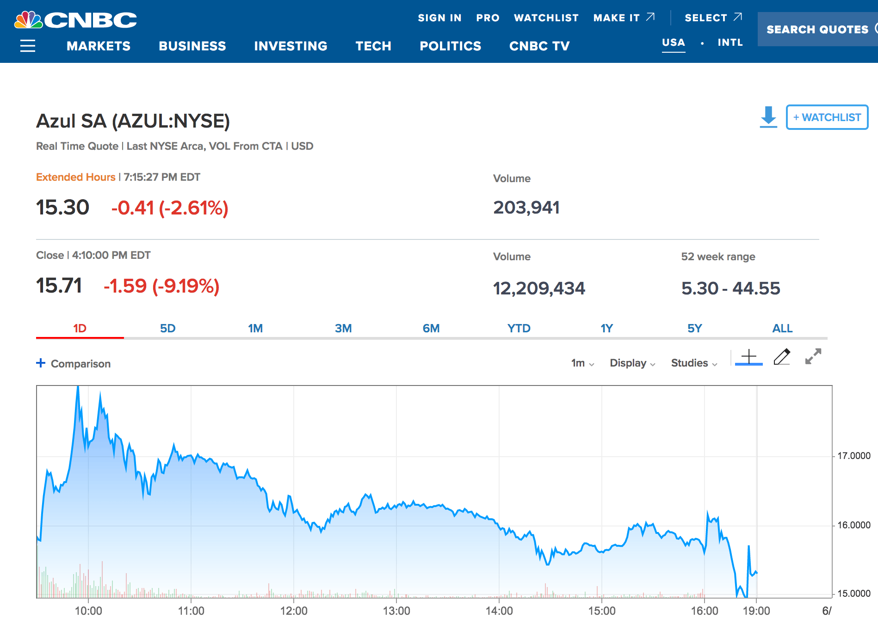Click the download quote arrow icon

point(768,117)
